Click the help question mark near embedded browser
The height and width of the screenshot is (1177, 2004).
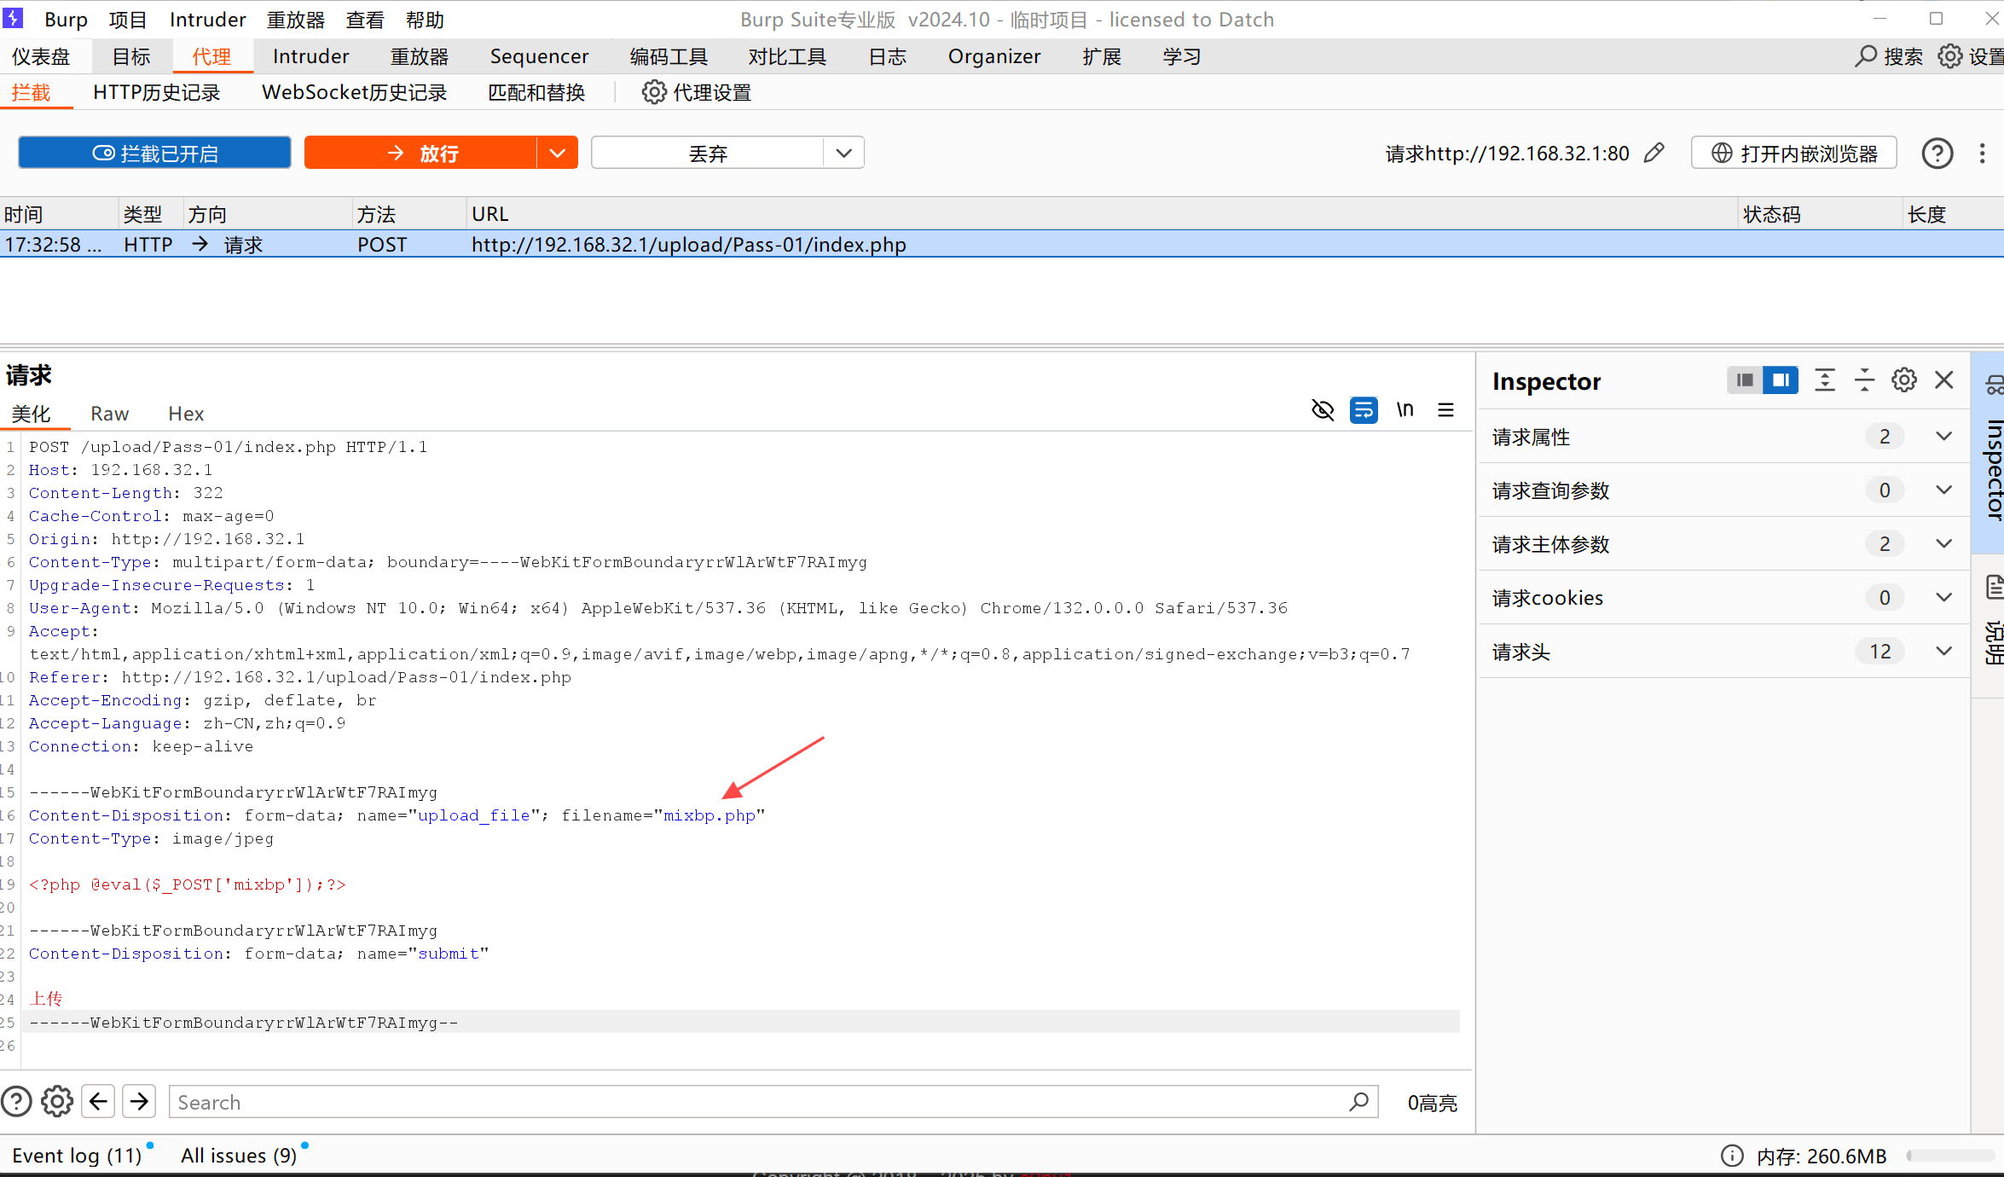point(1937,154)
